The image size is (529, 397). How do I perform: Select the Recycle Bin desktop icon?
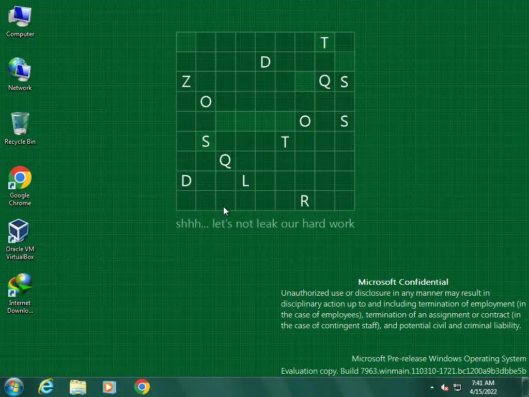click(x=20, y=128)
